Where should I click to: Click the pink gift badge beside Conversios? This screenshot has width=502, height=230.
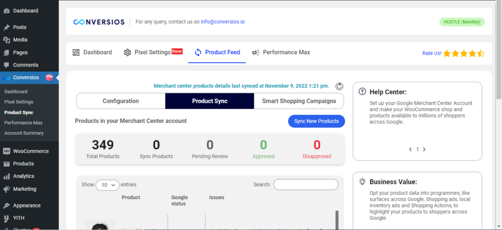point(49,77)
